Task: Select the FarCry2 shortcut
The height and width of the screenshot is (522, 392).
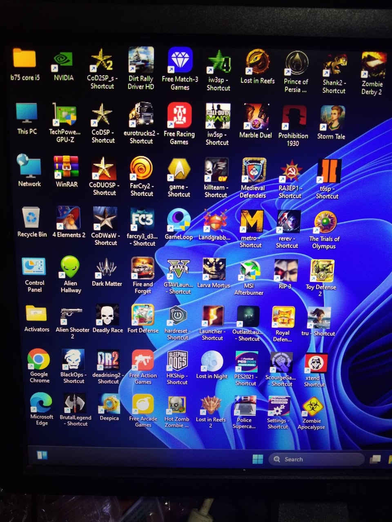Action: [x=141, y=169]
